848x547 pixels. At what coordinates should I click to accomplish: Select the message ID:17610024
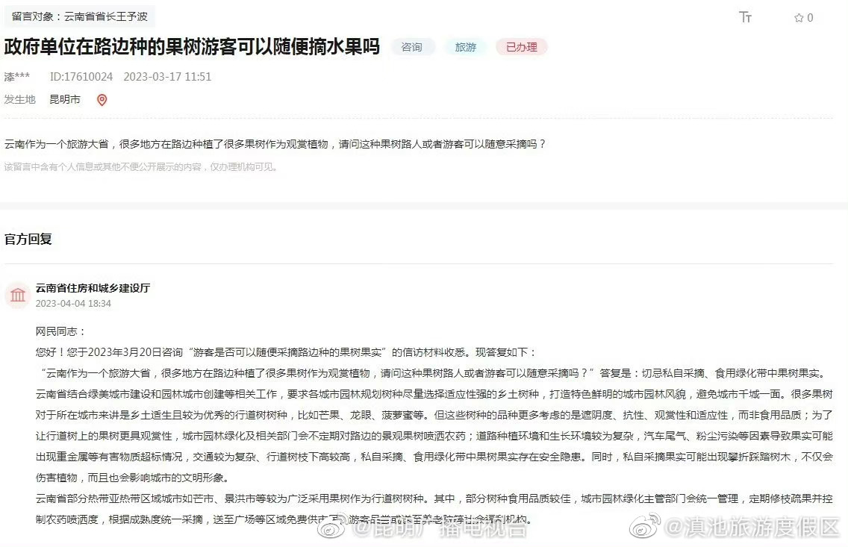(81, 77)
